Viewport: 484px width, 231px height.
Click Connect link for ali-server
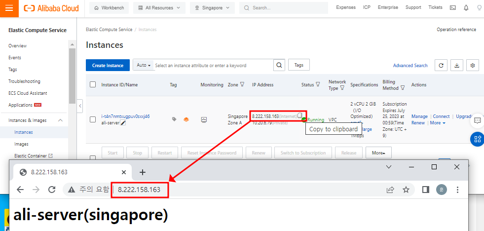(x=441, y=116)
